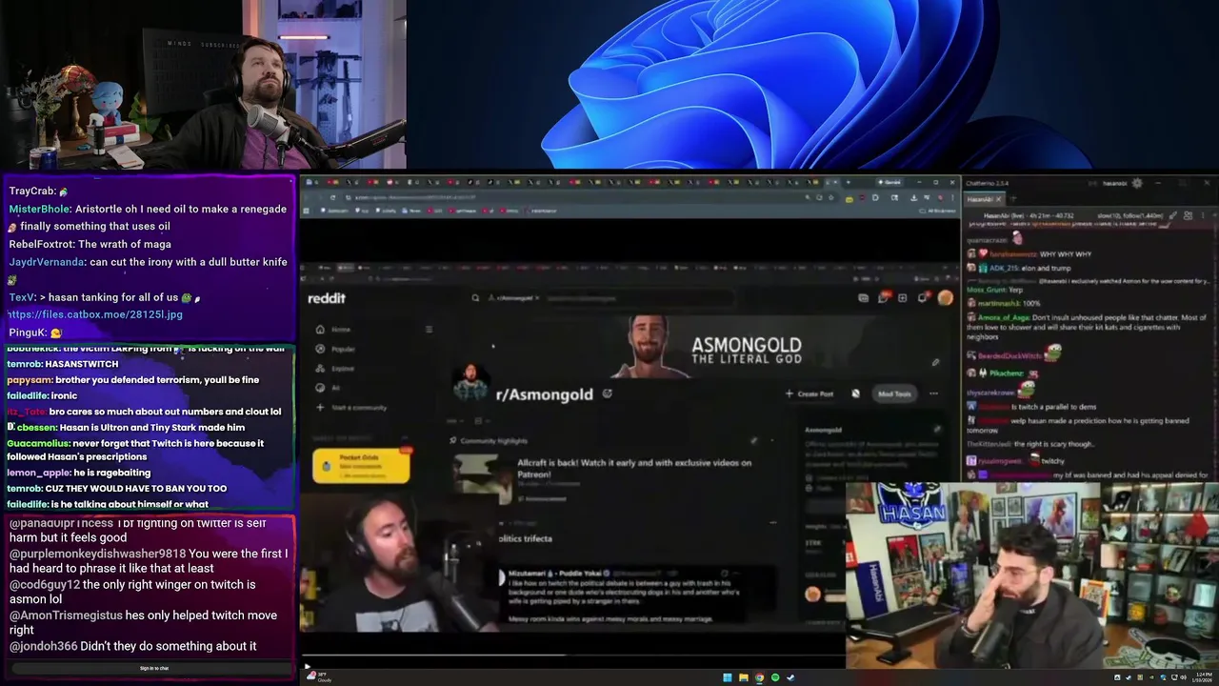Image resolution: width=1219 pixels, height=686 pixels.
Task: Open Steam on taskbar
Action: point(790,677)
